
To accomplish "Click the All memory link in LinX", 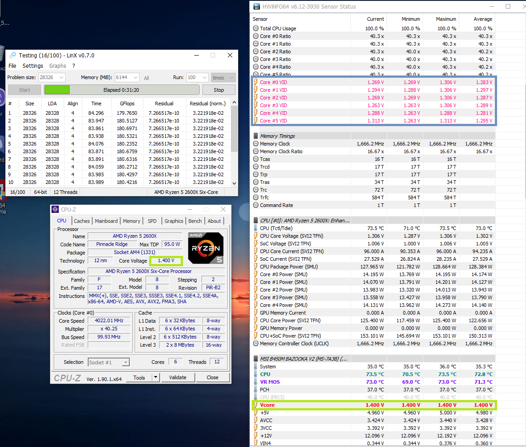I will [x=146, y=78].
